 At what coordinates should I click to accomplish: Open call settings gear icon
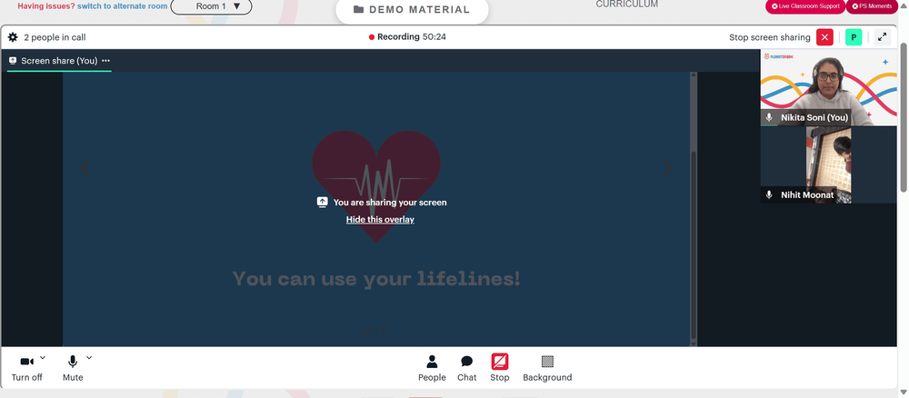tap(13, 37)
